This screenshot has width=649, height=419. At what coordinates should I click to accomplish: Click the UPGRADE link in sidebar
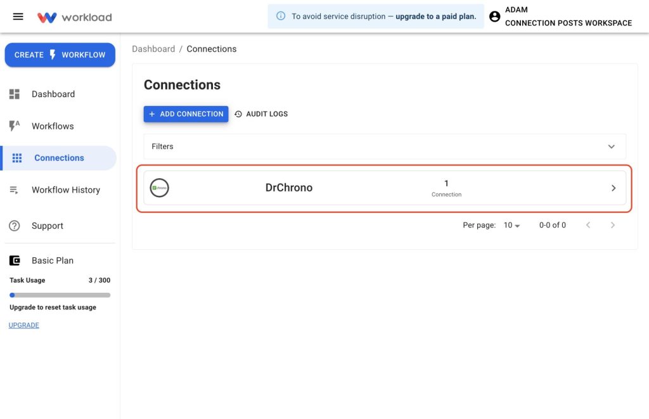coord(23,325)
